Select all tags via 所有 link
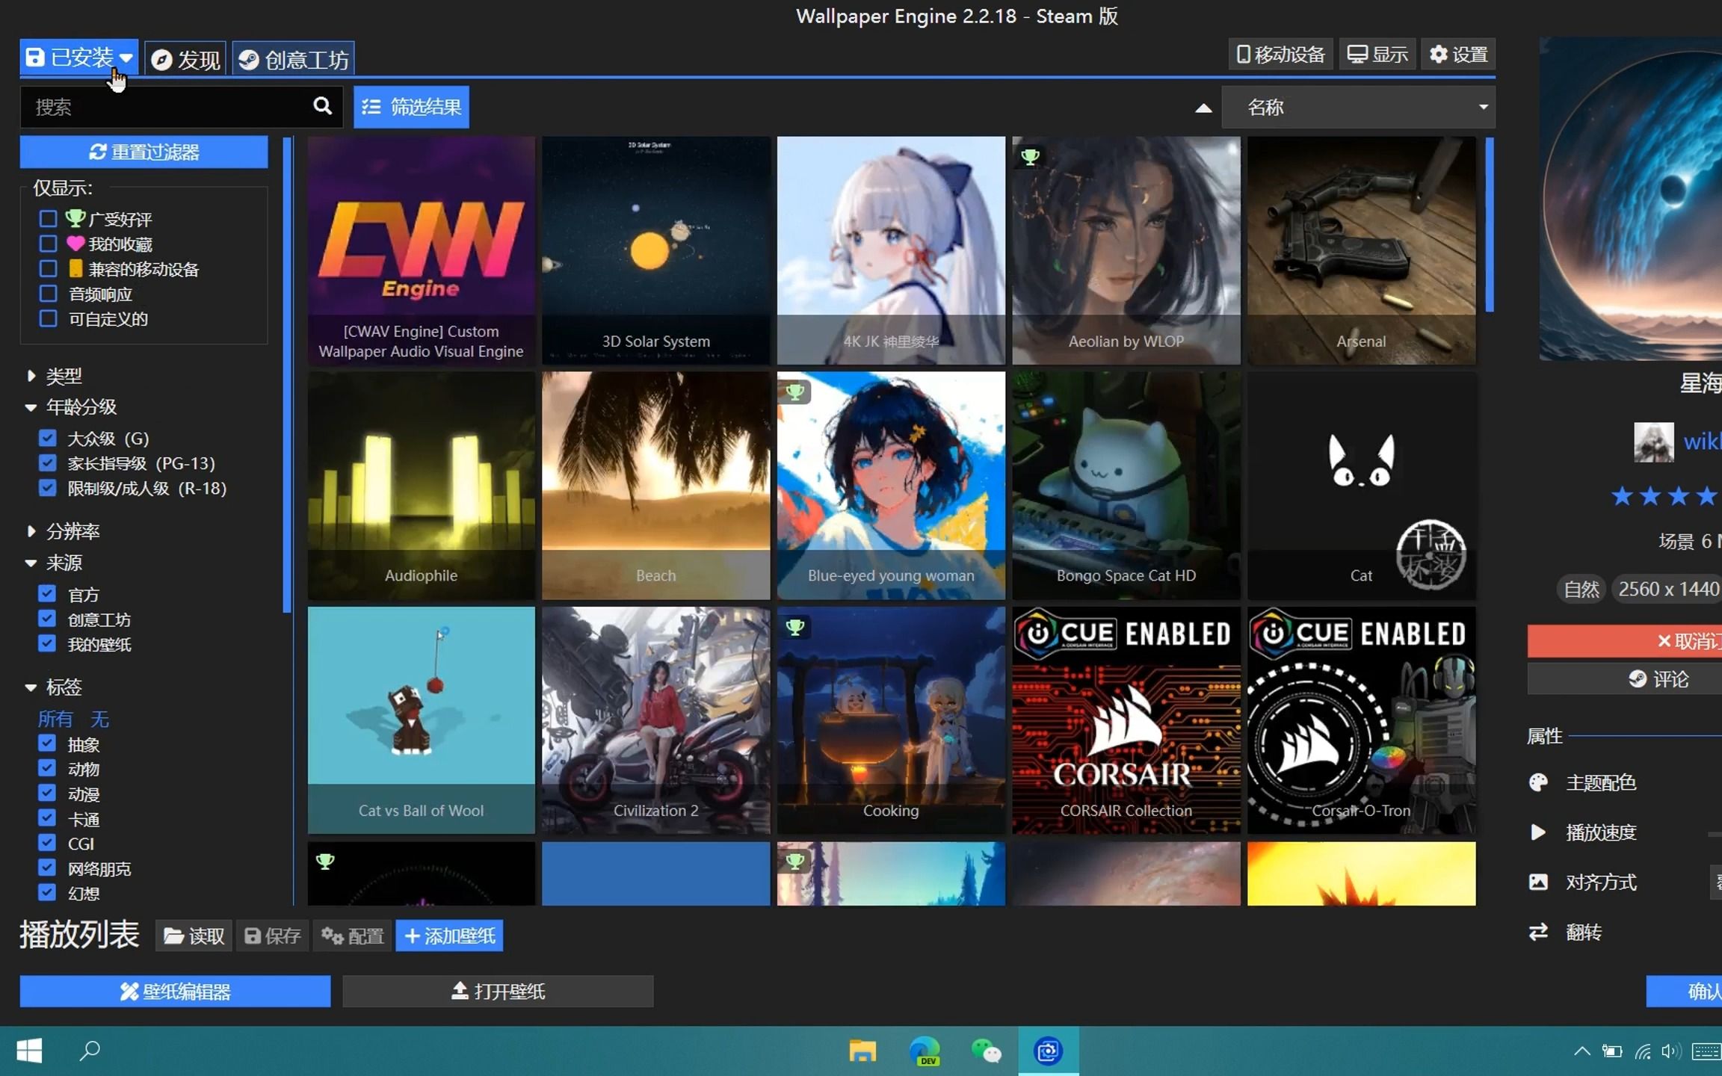This screenshot has width=1722, height=1076. point(55,719)
